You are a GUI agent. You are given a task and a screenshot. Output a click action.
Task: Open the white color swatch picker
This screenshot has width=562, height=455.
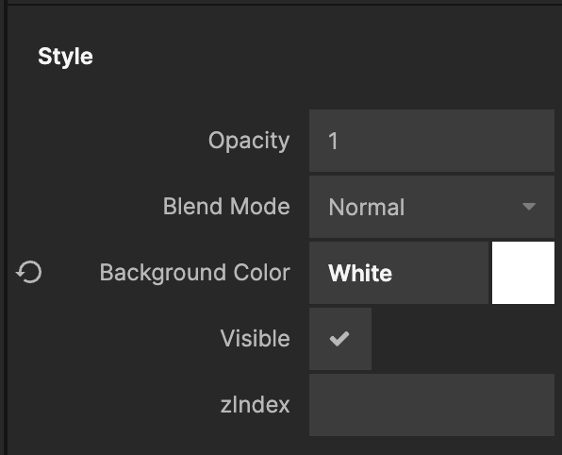point(523,273)
